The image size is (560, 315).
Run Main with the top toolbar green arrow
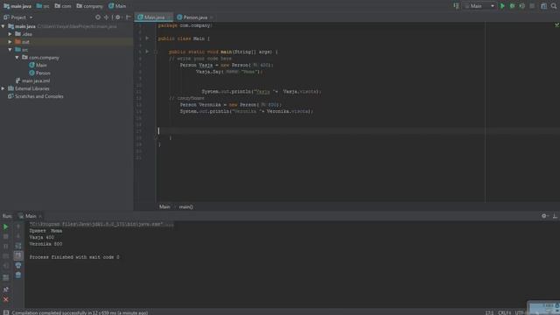click(502, 6)
